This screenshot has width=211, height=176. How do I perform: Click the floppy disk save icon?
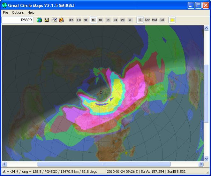click(47, 20)
